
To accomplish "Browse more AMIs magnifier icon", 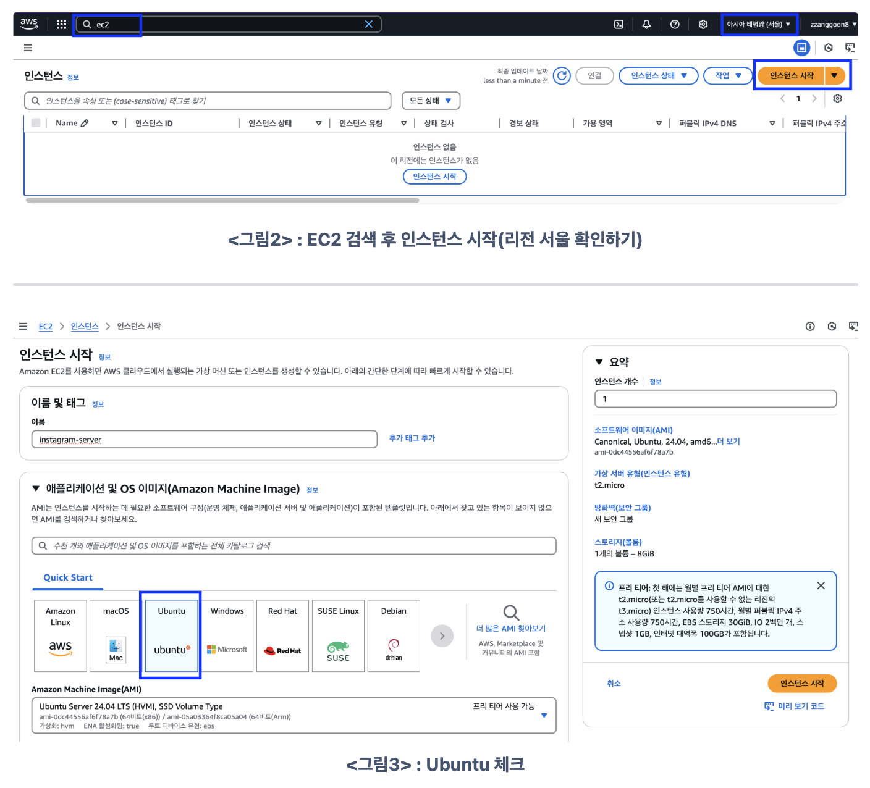I will tap(511, 612).
